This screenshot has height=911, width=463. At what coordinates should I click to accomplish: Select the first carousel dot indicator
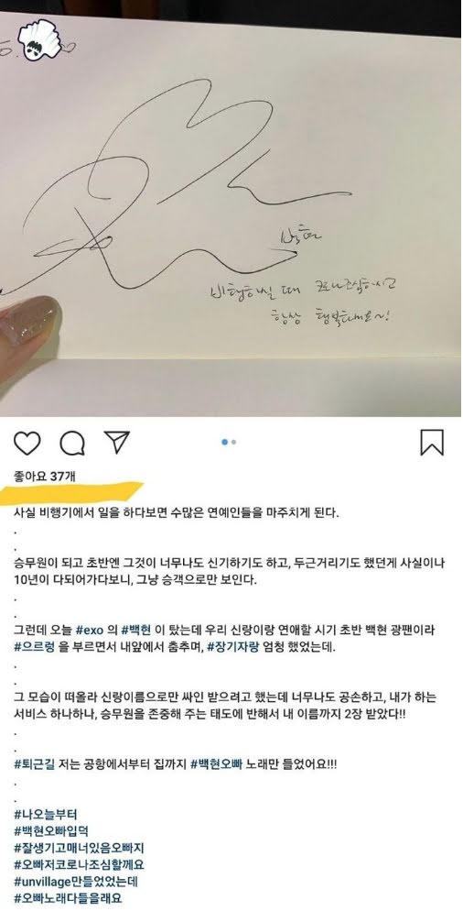[x=224, y=442]
